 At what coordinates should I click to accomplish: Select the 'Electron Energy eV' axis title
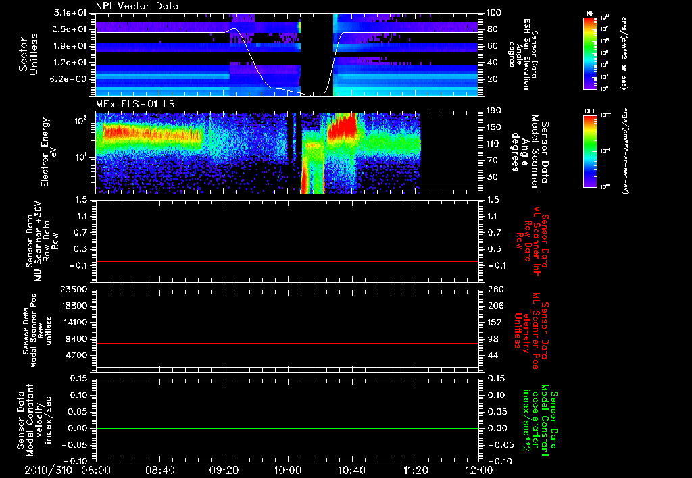click(x=49, y=152)
